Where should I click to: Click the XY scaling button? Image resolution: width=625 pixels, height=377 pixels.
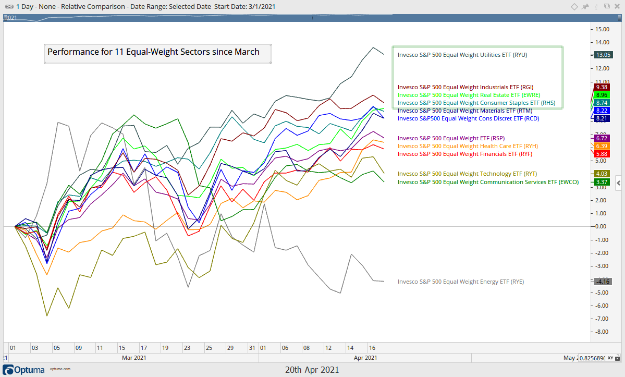pos(610,358)
